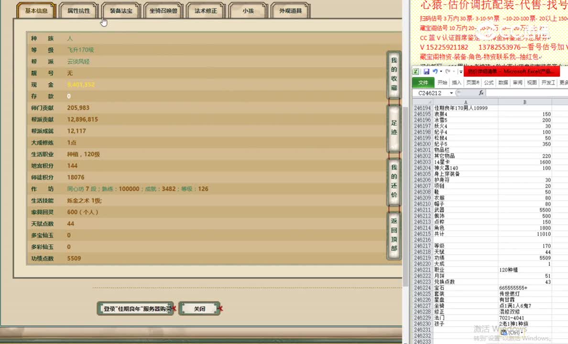This screenshot has height=344, width=568.
Task: Click the Excel formula bar
Action: 527,93
